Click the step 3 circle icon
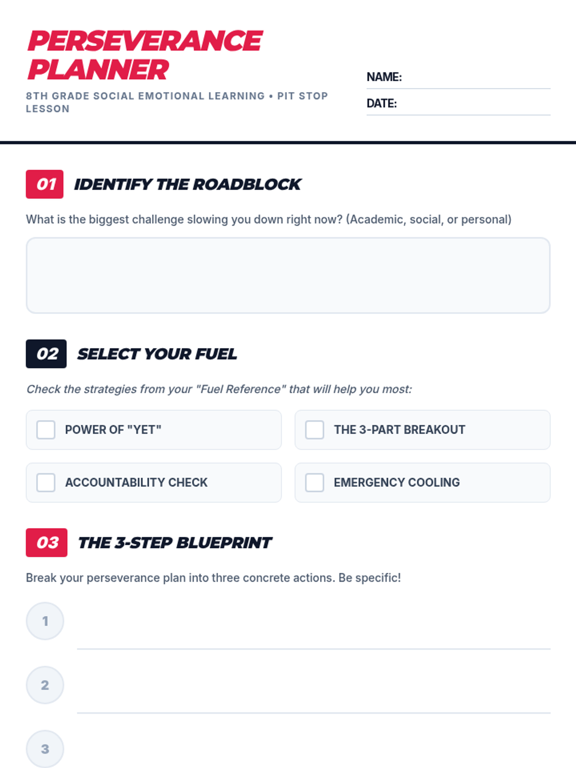This screenshot has width=576, height=768. pyautogui.click(x=45, y=749)
